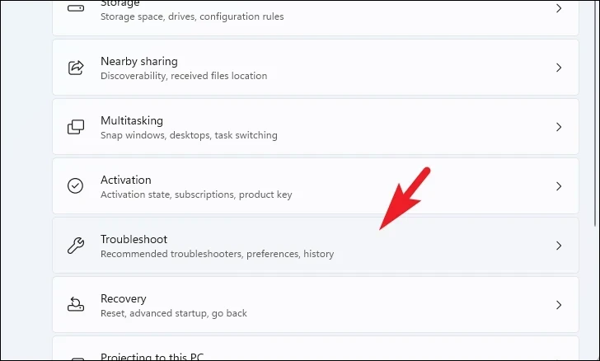600x361 pixels.
Task: Click the Multitasking overlapping windows icon
Action: coord(75,127)
